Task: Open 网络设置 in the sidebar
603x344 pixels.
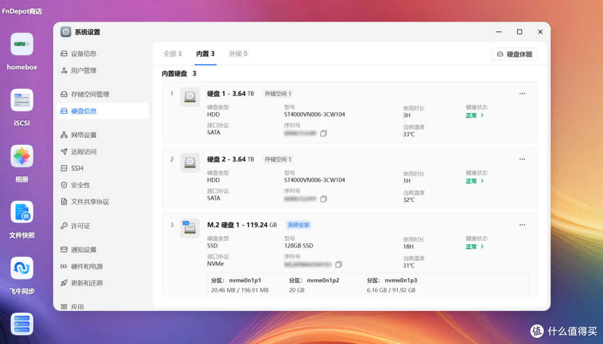Action: (x=103, y=135)
